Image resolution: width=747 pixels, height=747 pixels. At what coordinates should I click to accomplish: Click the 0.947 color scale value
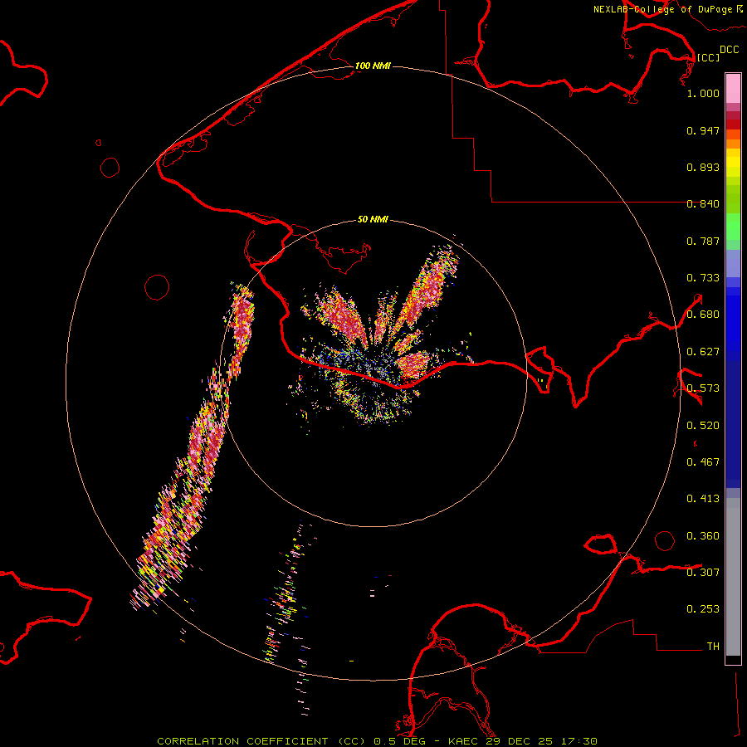[703, 130]
